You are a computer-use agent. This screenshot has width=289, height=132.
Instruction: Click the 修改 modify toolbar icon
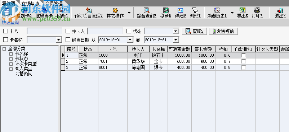tap(62, 10)
